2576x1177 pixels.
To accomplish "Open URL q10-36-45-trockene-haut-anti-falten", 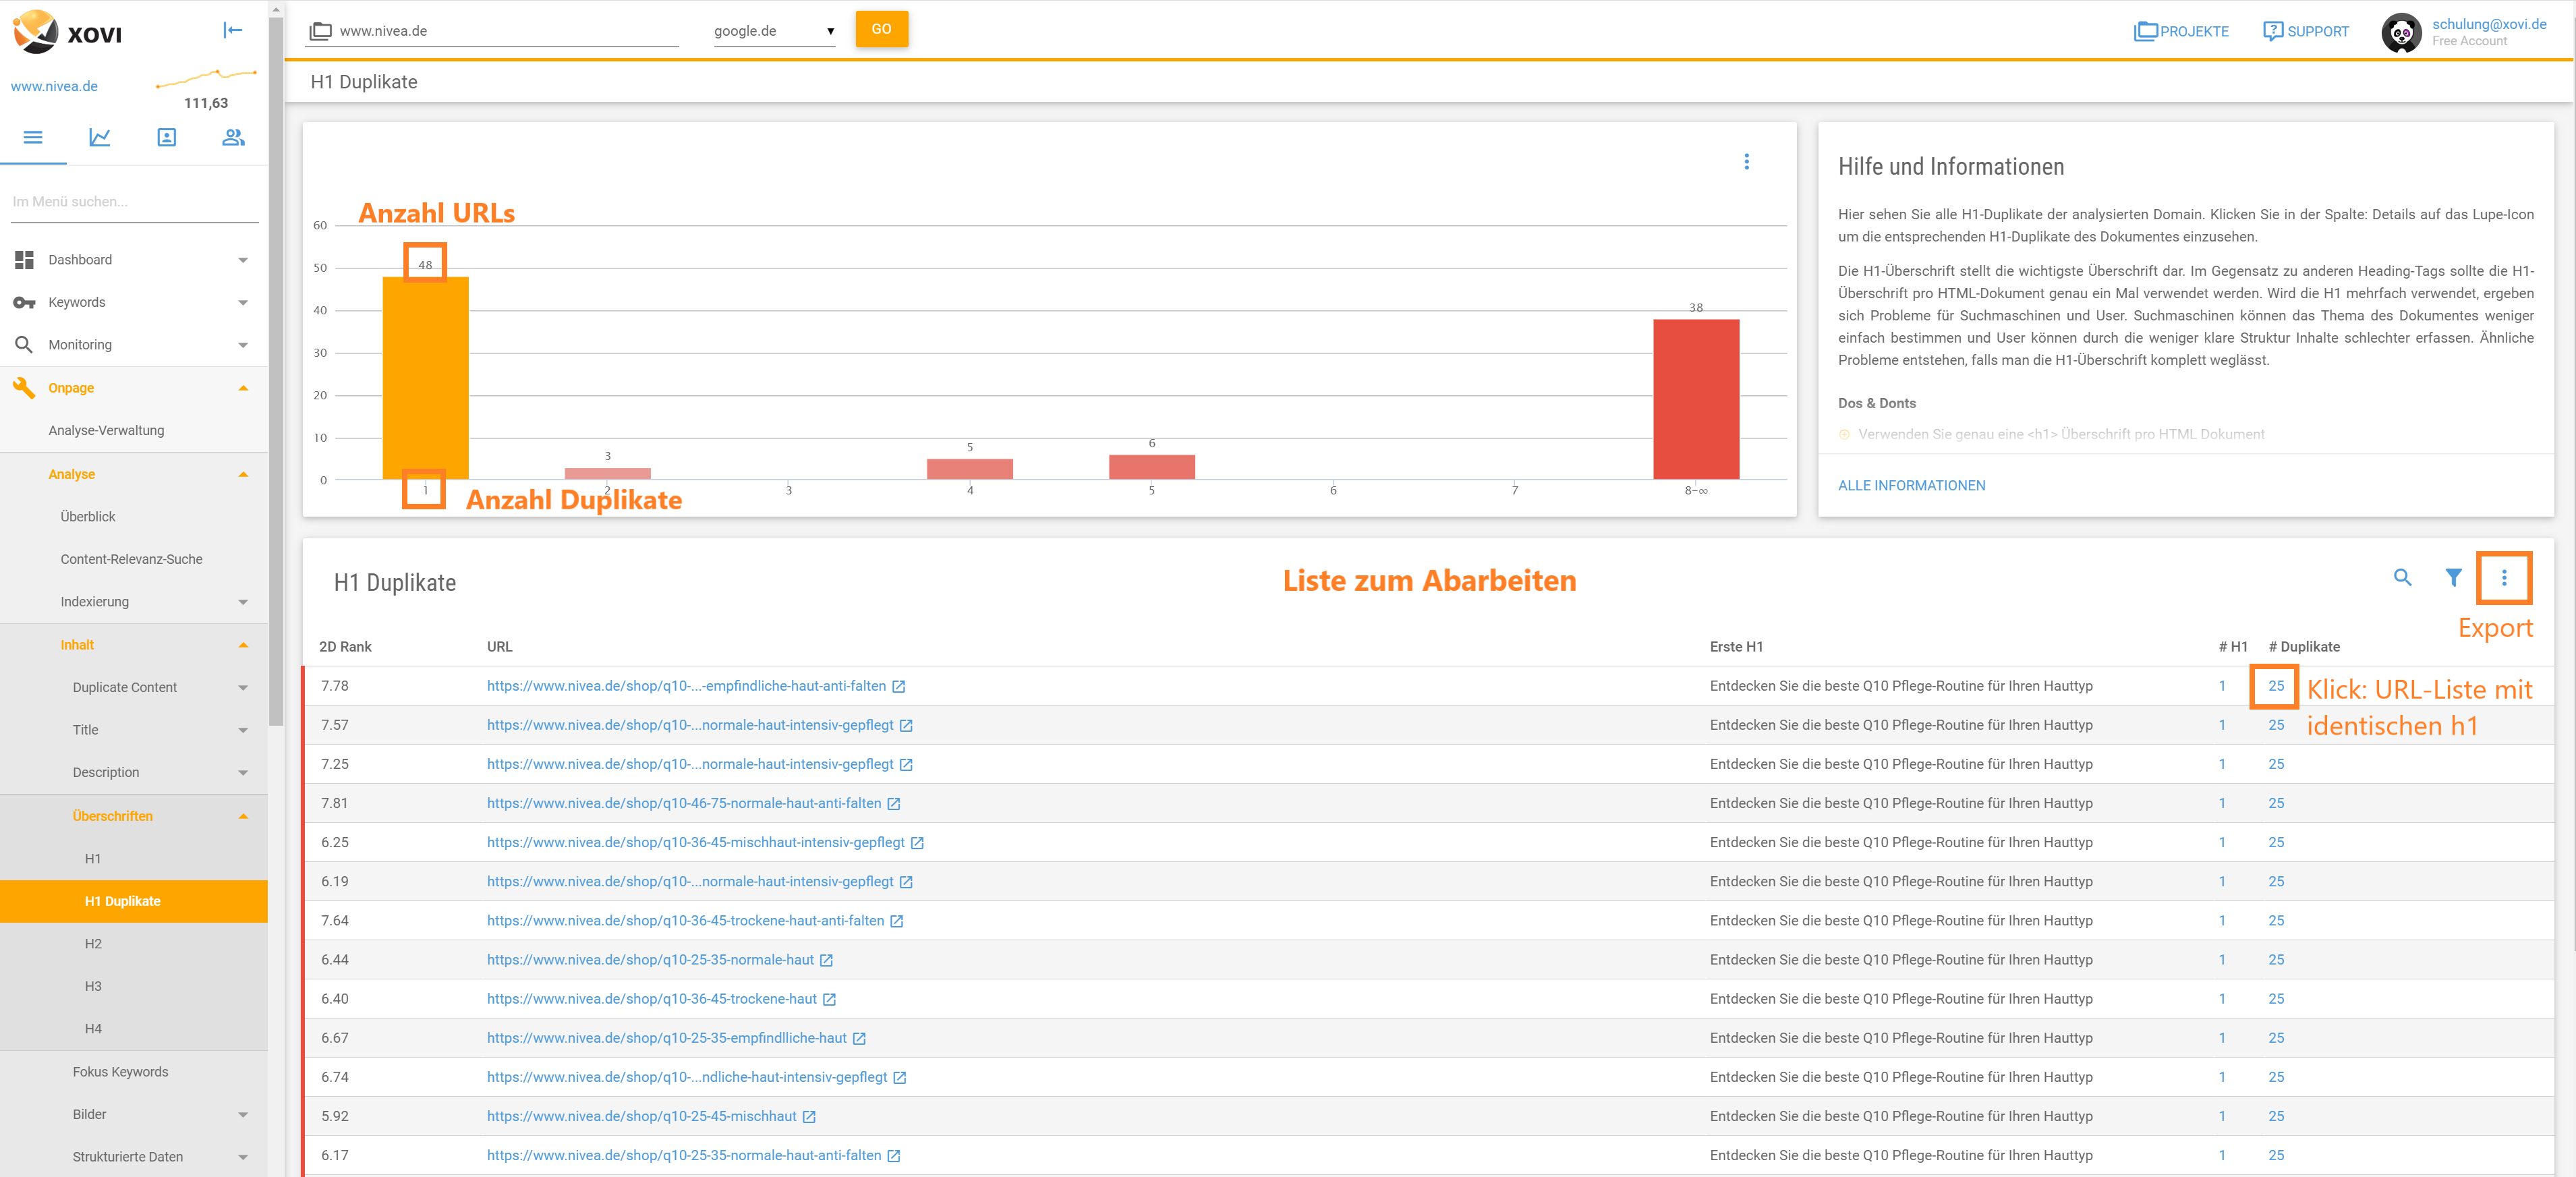I will click(685, 921).
